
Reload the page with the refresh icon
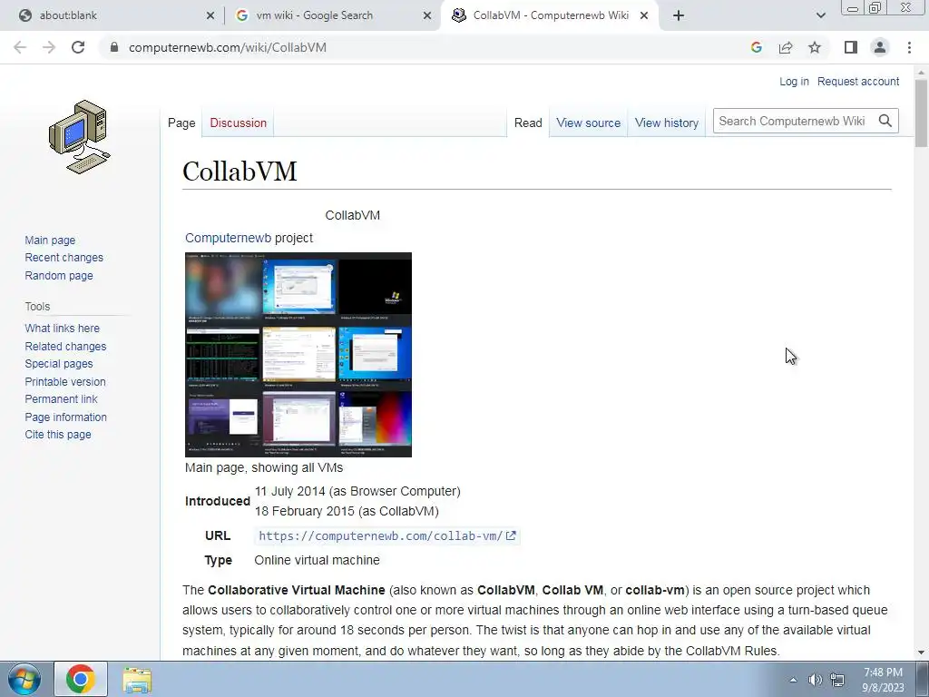pos(78,47)
